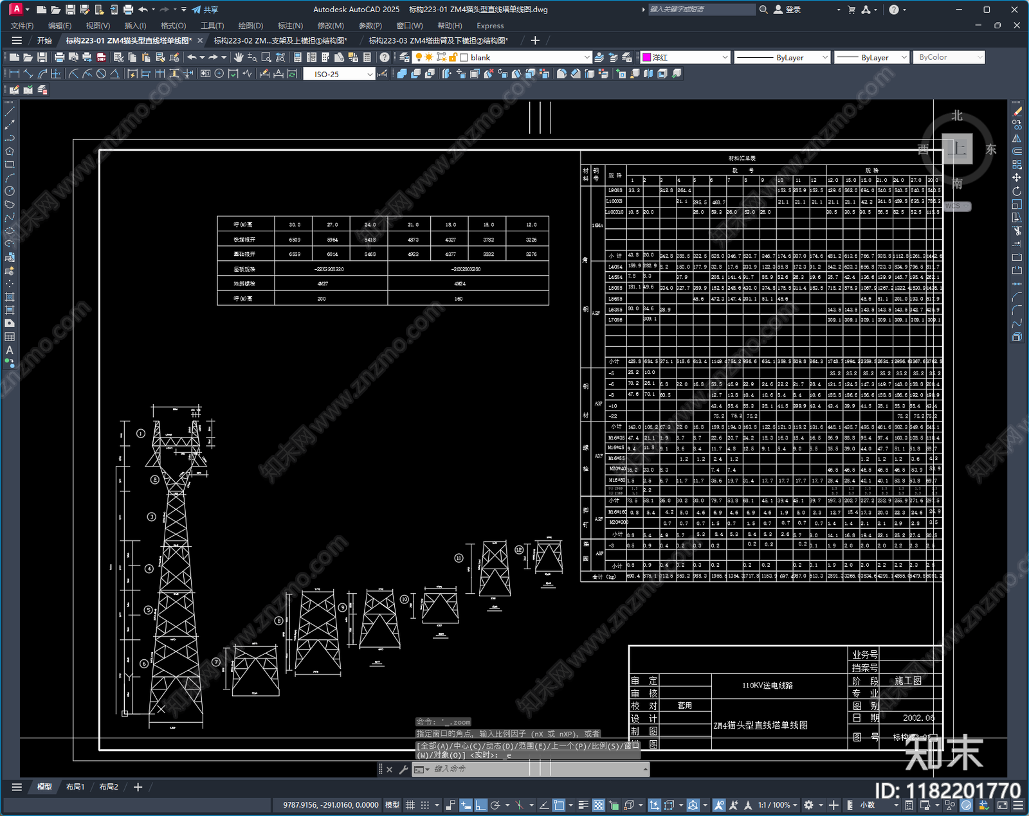Switch to the 开始 start tab
This screenshot has width=1029, height=816.
tap(44, 40)
